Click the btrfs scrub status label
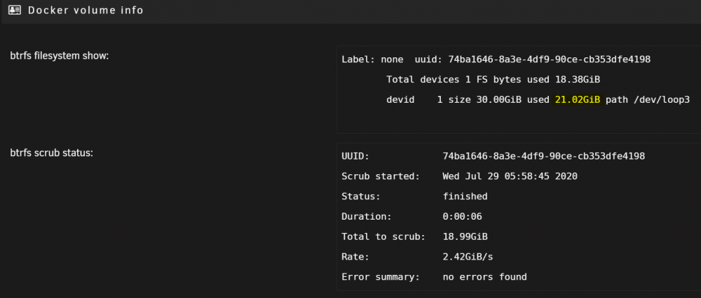 pos(51,152)
